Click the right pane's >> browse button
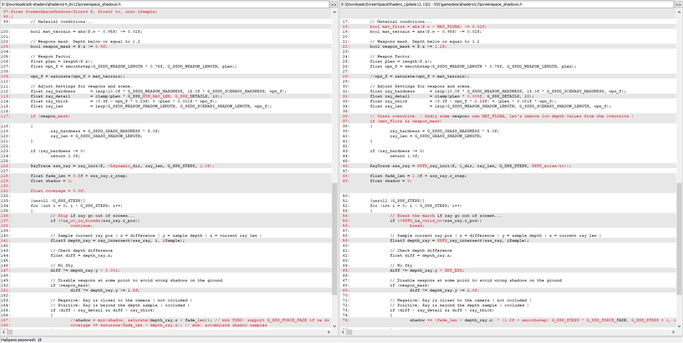 click(x=678, y=5)
